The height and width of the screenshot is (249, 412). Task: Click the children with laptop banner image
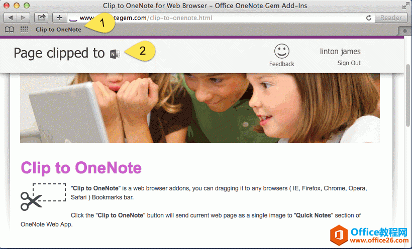pos(200,108)
